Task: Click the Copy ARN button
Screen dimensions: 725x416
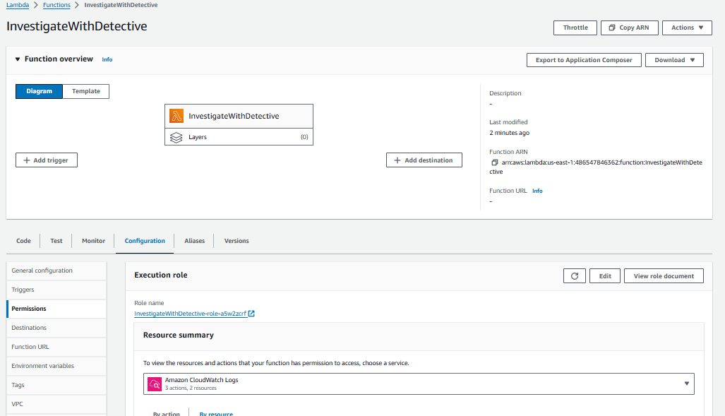Action: (629, 28)
